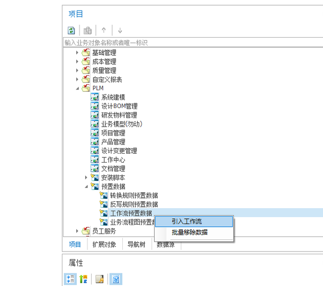Select the 业务模型(勿动) tree item
The image size is (323, 286).
(122, 124)
